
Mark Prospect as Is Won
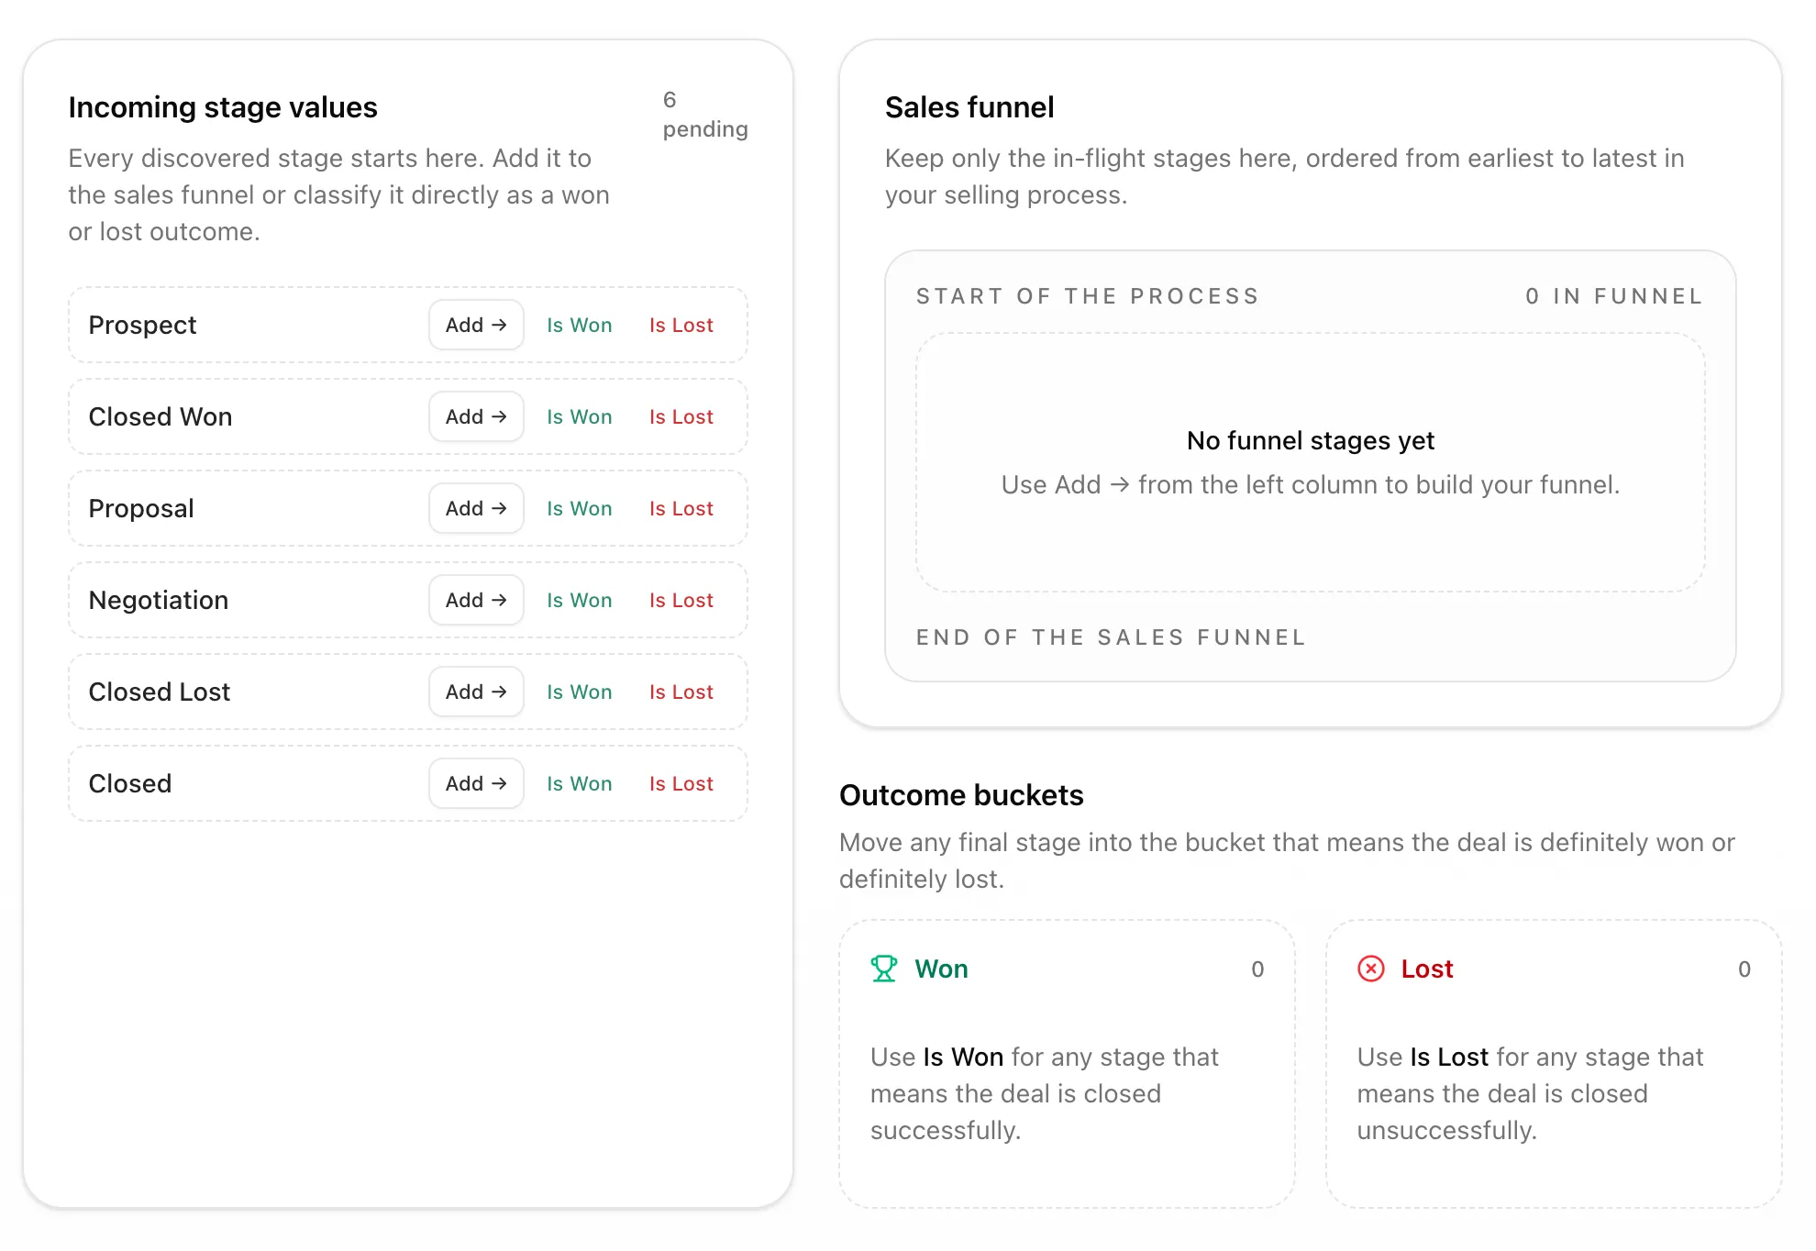(580, 325)
